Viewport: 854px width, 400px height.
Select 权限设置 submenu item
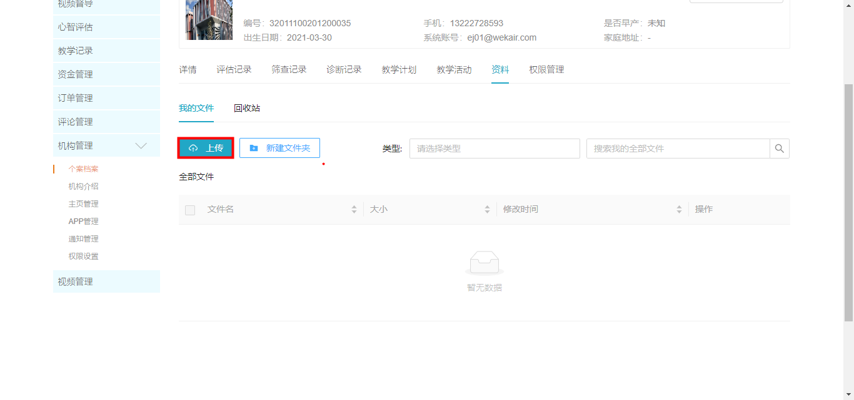pyautogui.click(x=83, y=256)
